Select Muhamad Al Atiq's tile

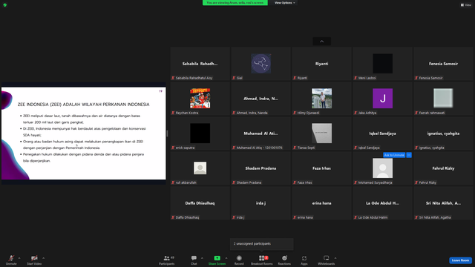click(x=261, y=133)
